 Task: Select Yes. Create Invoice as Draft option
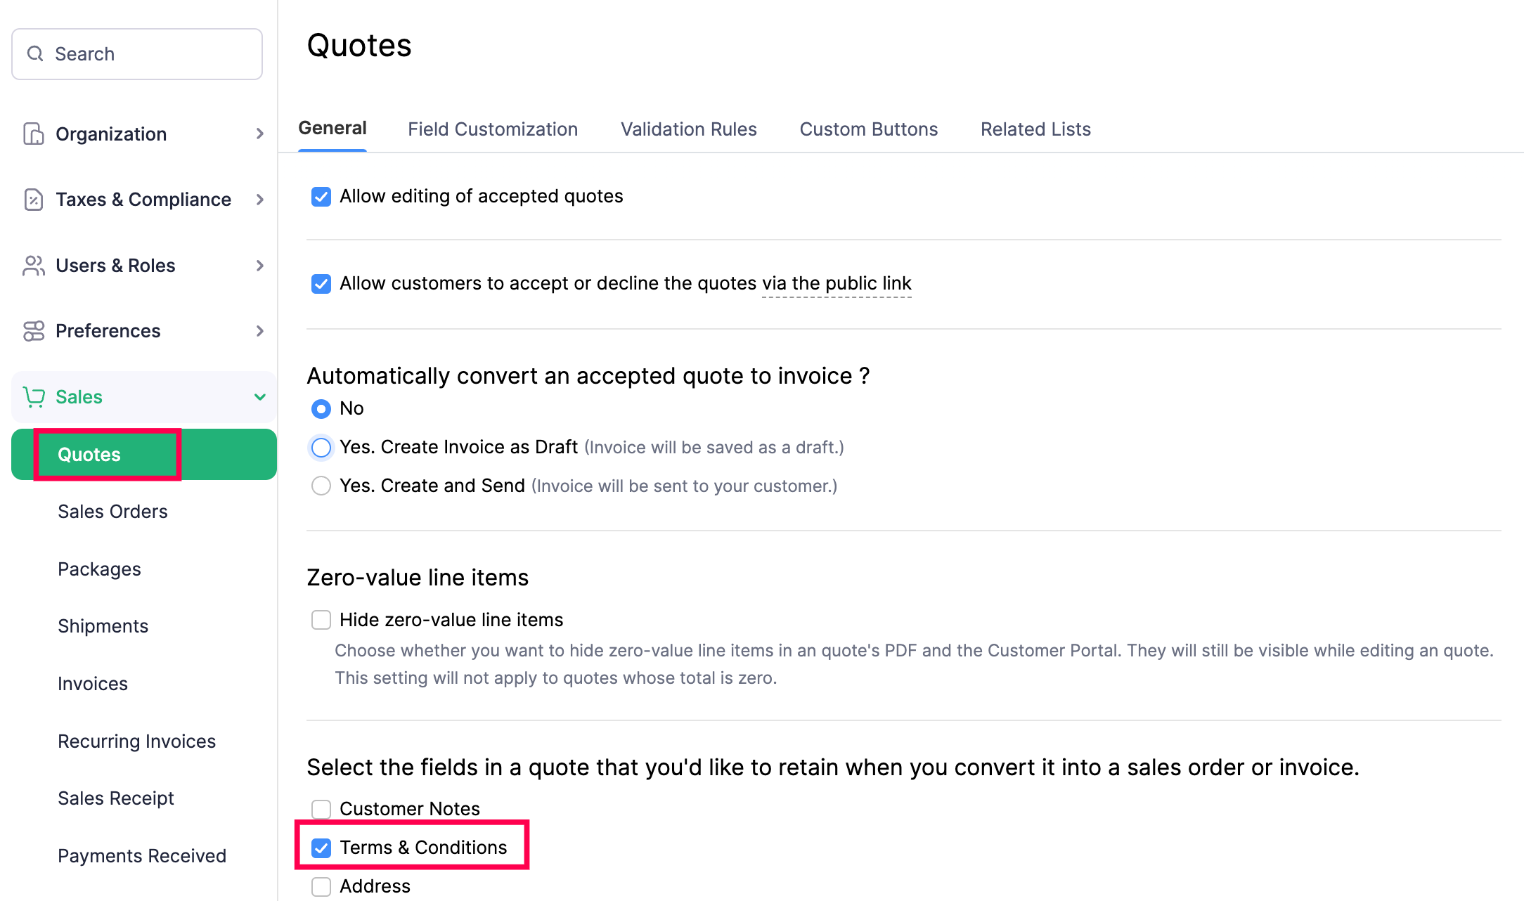point(321,448)
